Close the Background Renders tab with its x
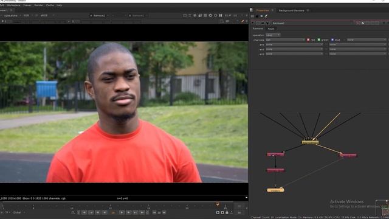The height and width of the screenshot is (219, 389). (308, 10)
